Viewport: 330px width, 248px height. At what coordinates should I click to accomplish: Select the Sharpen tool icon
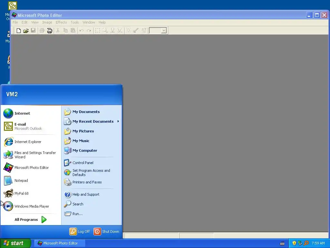(120, 31)
